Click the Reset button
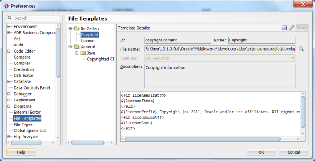315x161 pixels. coord(302,28)
